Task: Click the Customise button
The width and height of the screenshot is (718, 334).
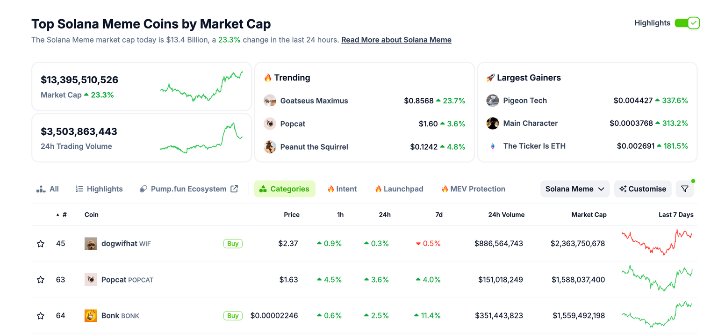Action: (643, 189)
